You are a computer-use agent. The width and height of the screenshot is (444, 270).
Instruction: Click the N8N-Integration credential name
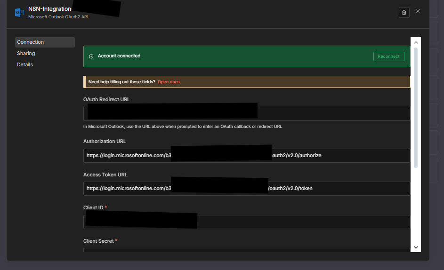point(50,9)
